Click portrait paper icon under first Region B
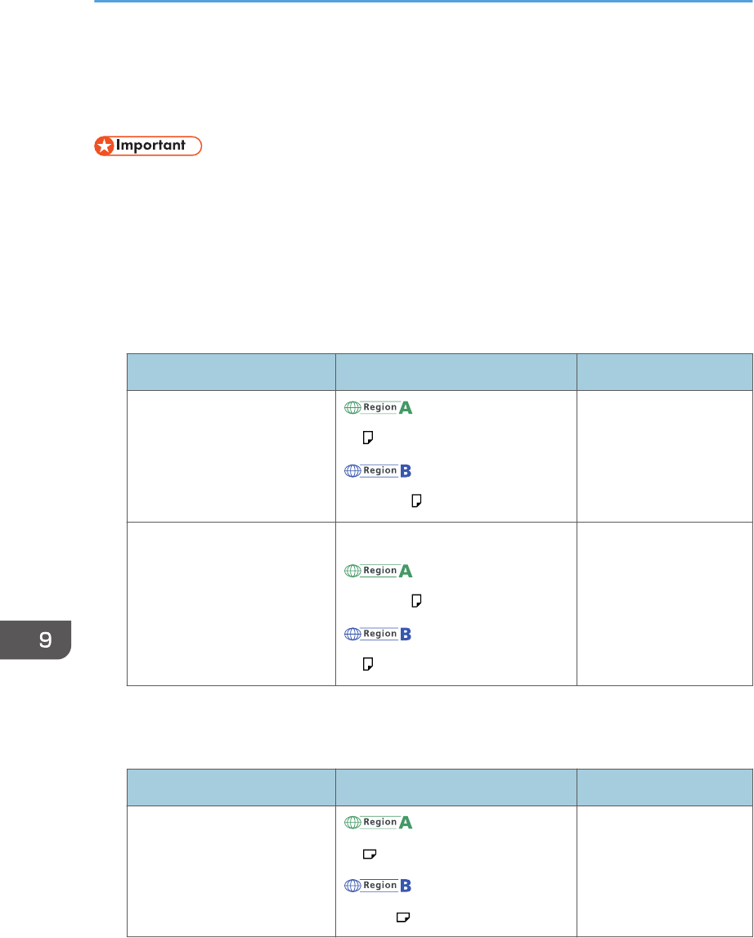754x938 pixels. point(415,501)
